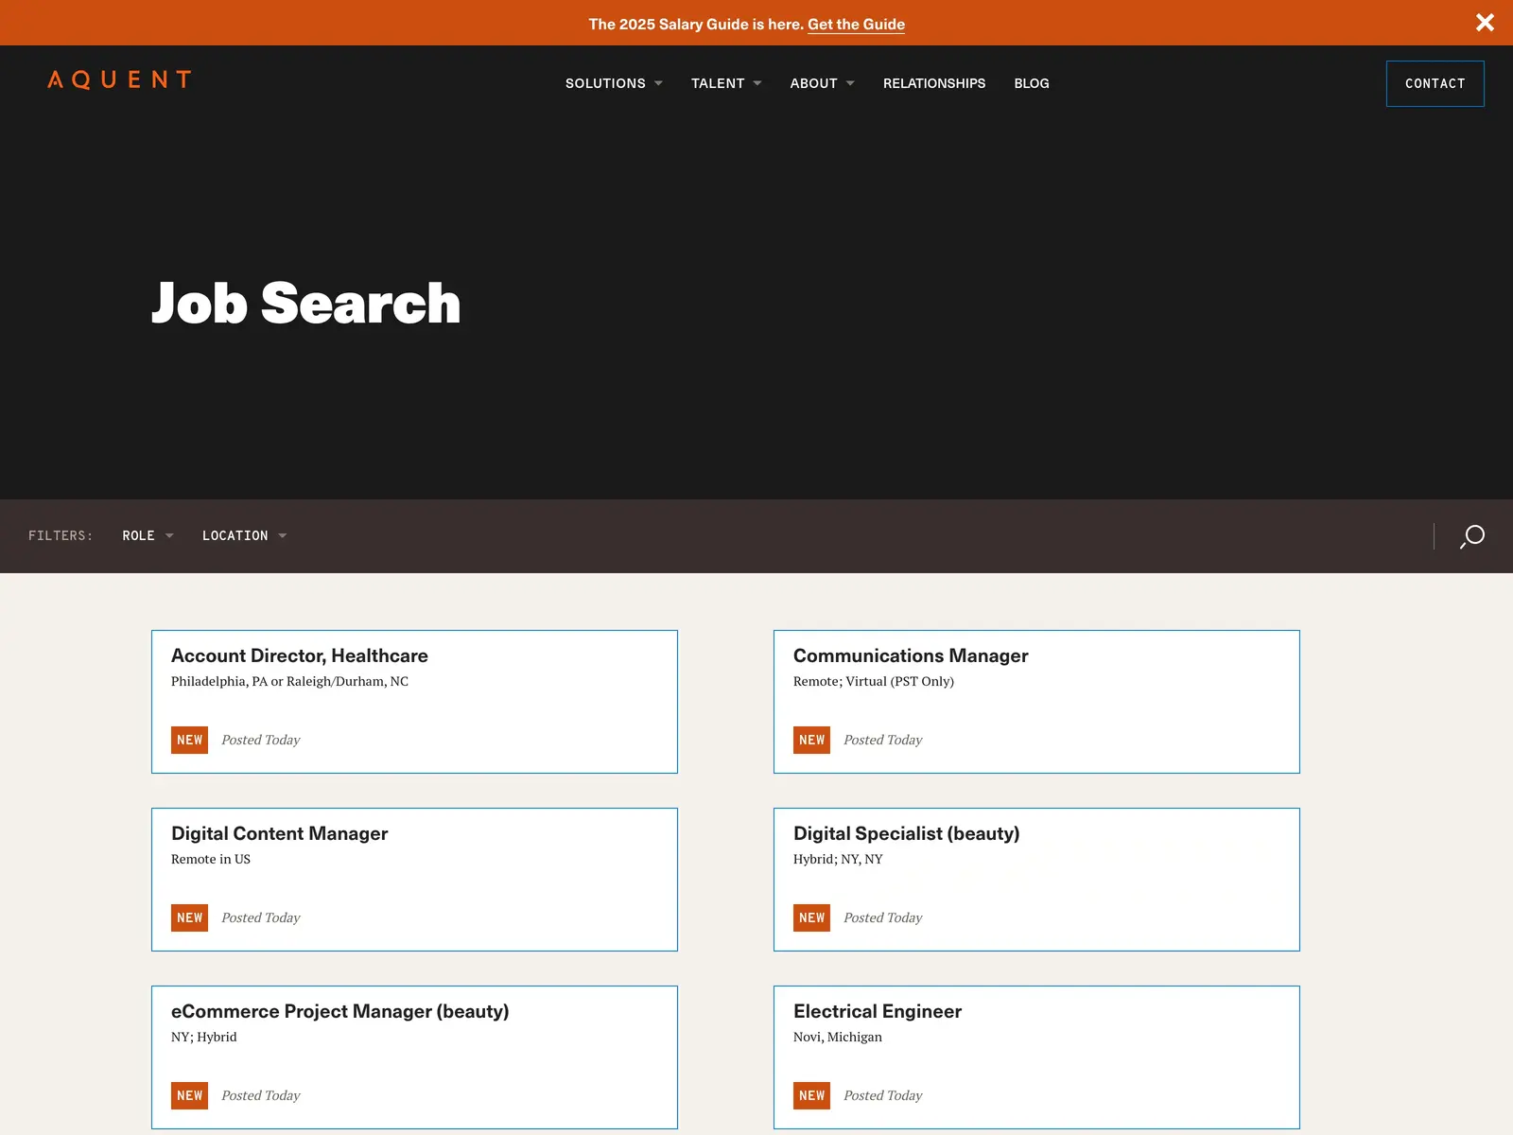Click NEW badge on Digital Specialist card

[811, 917]
